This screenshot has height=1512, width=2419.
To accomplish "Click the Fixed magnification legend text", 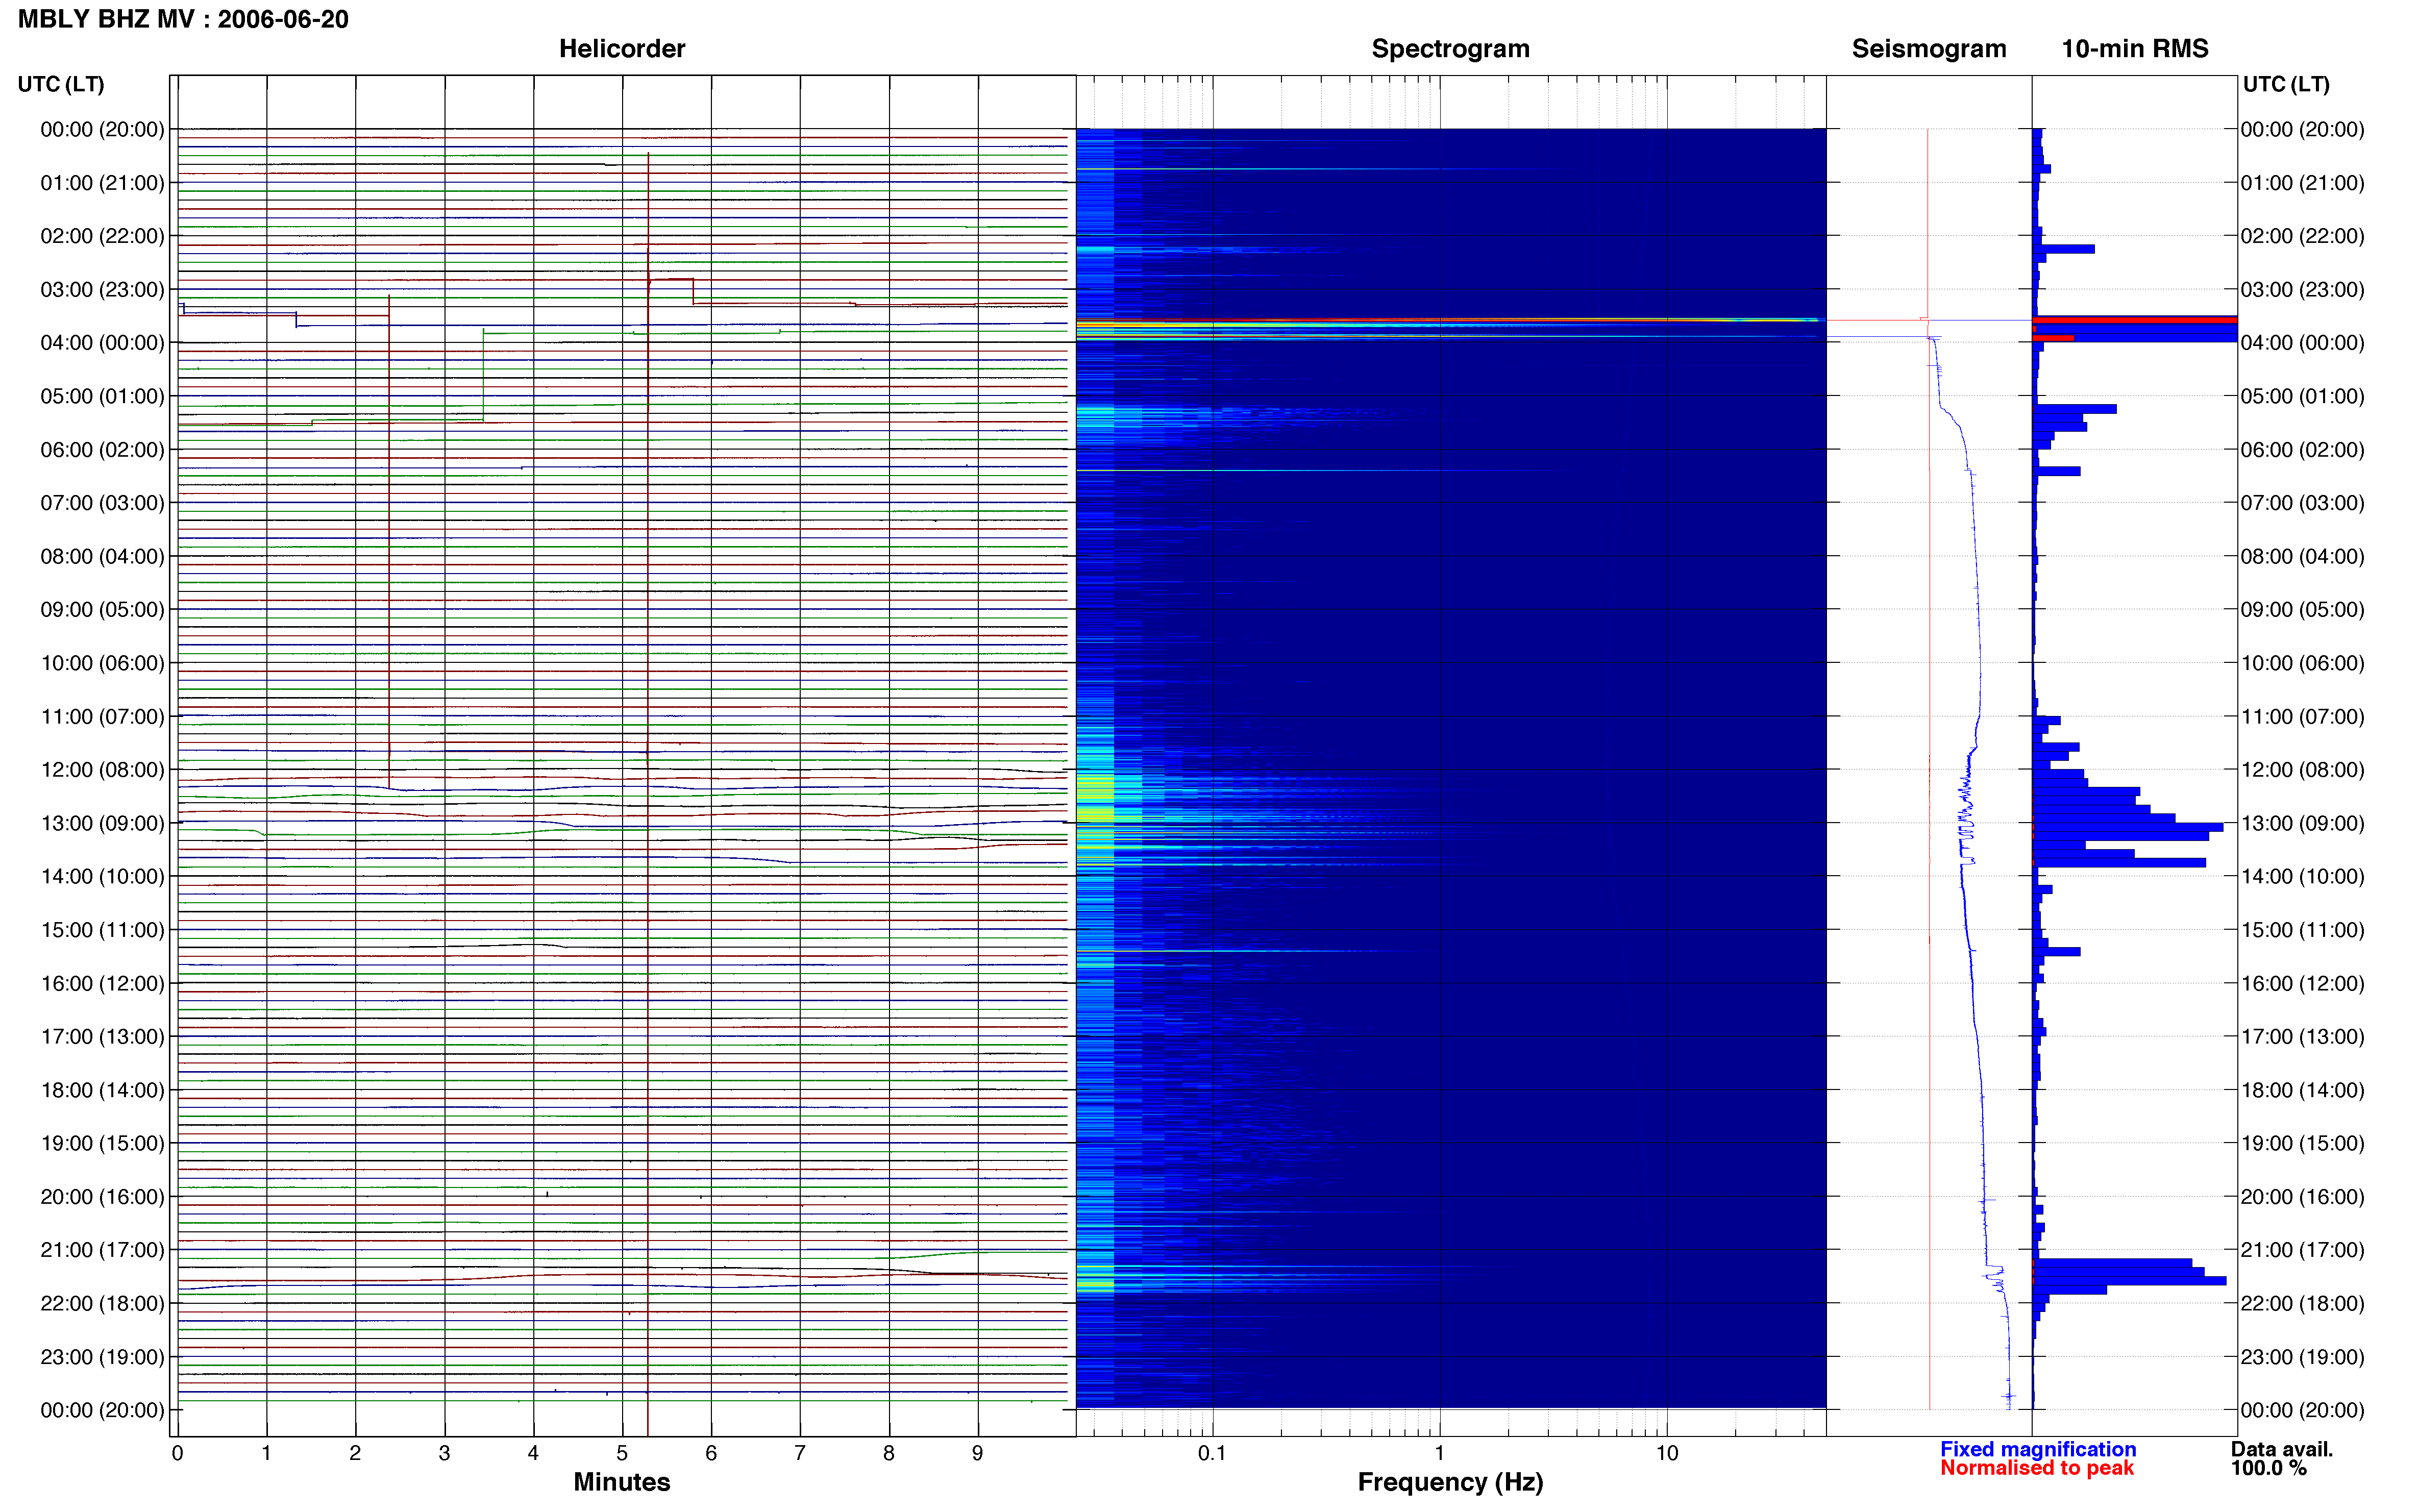I will click(2038, 1449).
